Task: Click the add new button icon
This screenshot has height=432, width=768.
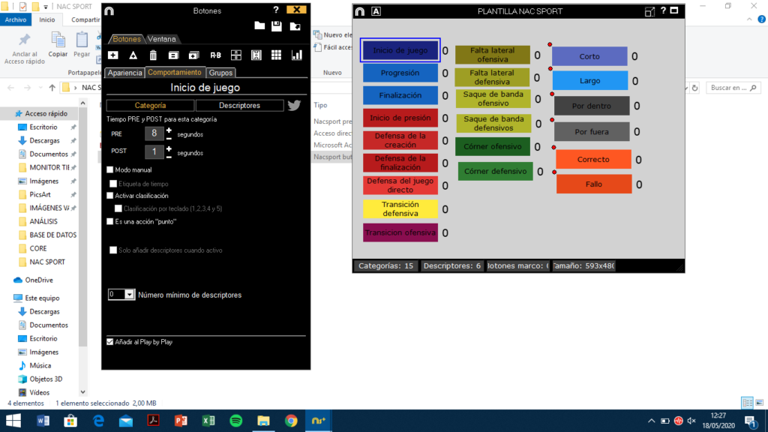Action: point(112,55)
